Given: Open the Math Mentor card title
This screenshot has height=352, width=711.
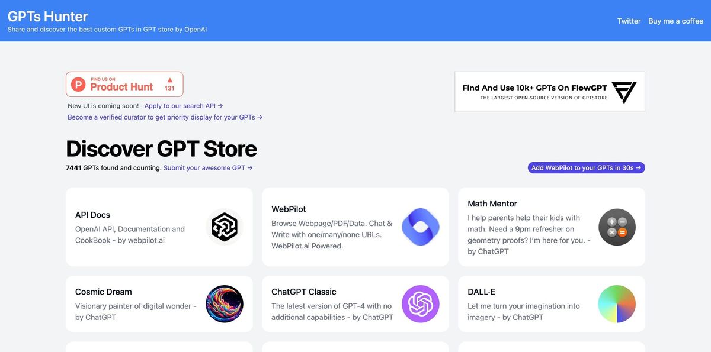Looking at the screenshot, I should (x=492, y=204).
